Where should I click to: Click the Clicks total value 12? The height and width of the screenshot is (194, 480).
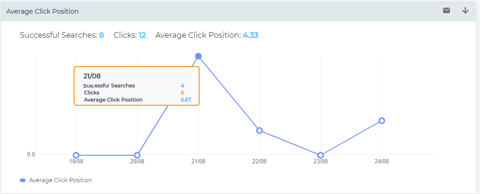pyautogui.click(x=142, y=35)
